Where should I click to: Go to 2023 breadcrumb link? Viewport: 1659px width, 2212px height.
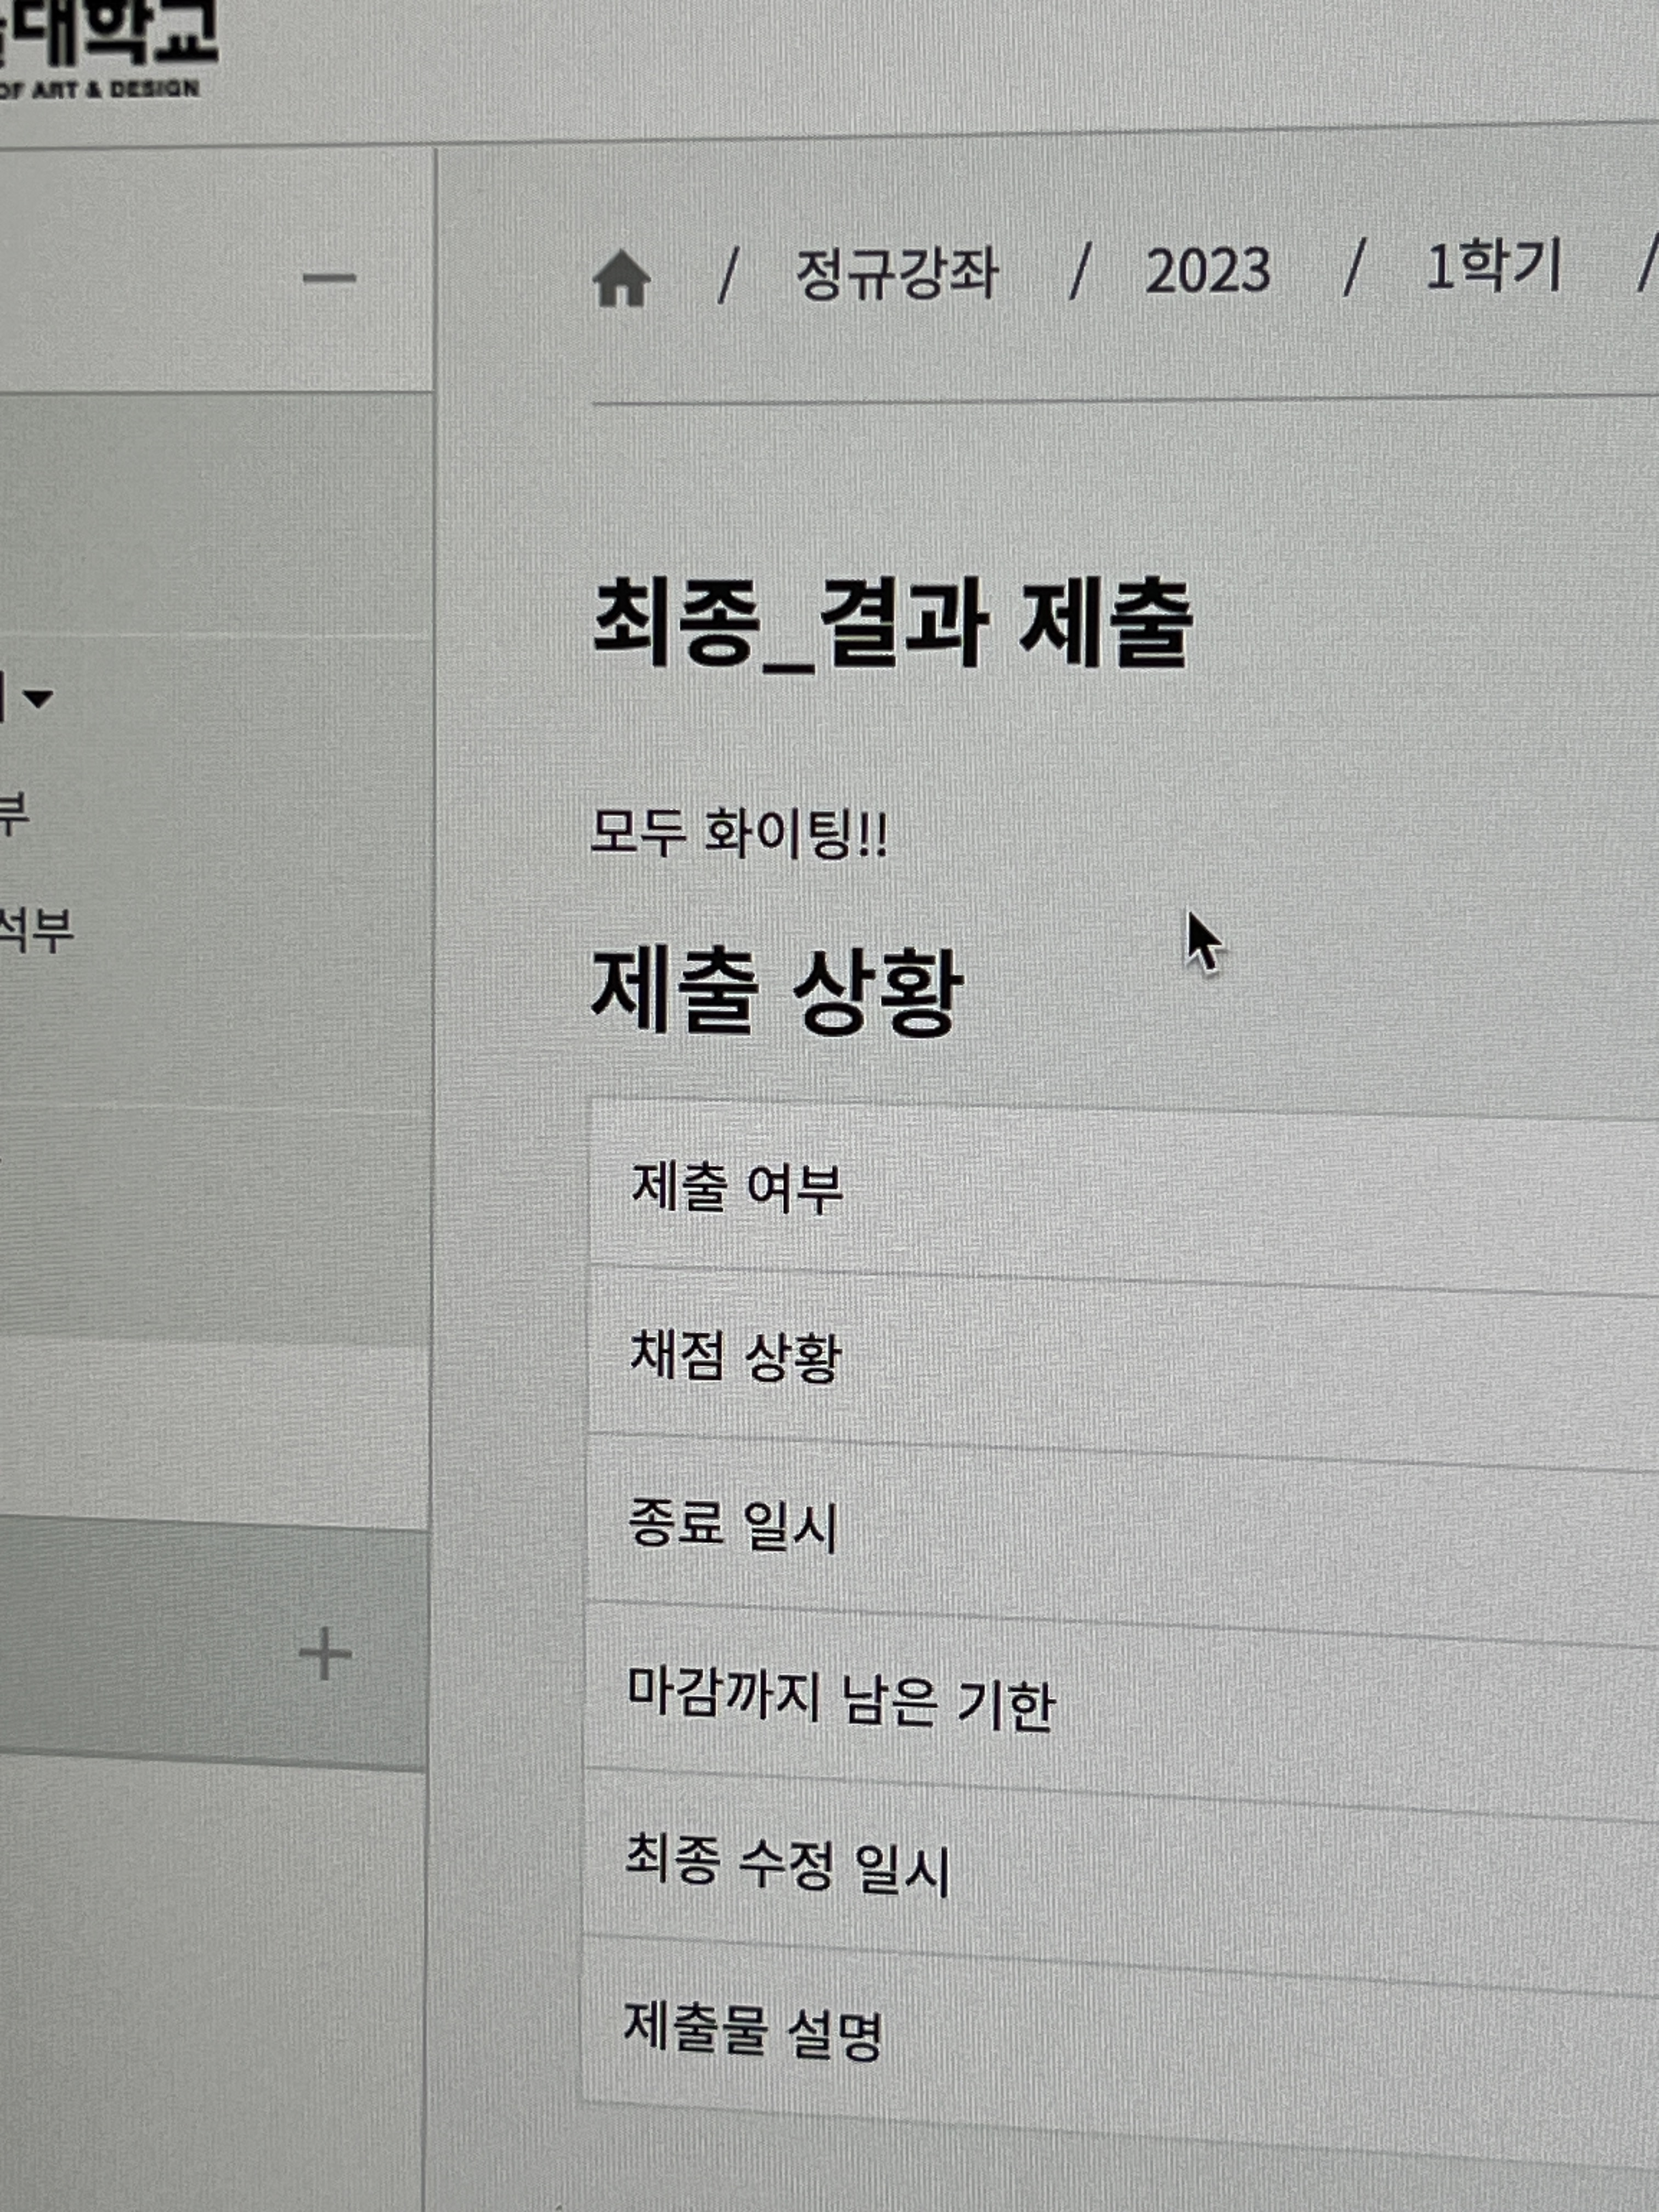click(1207, 270)
